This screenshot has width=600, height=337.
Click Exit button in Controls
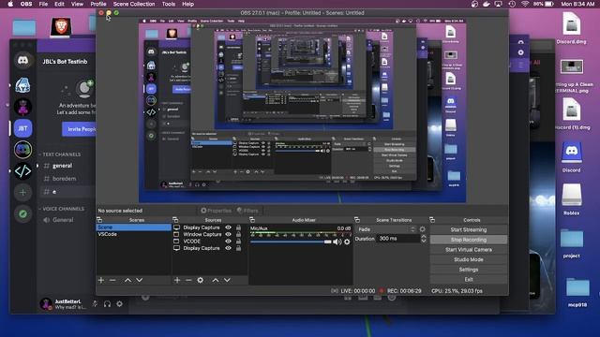tap(469, 279)
